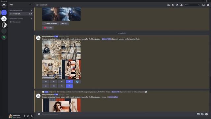Open the emoji picker
This screenshot has height=119, width=211.
click(x=207, y=114)
